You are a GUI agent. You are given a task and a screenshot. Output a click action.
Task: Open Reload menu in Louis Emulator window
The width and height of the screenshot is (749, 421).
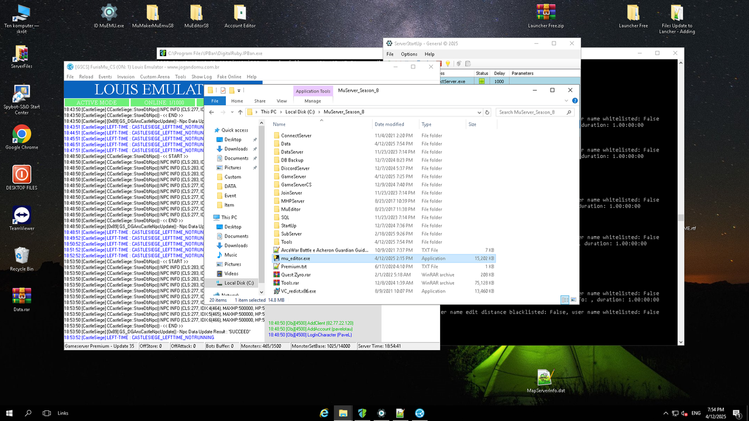coord(86,77)
